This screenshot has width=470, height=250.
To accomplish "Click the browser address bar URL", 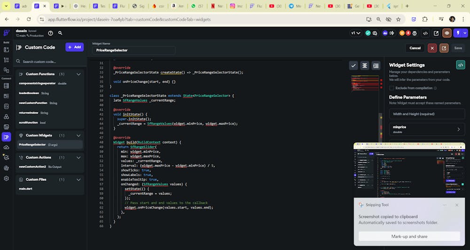I will point(129,19).
